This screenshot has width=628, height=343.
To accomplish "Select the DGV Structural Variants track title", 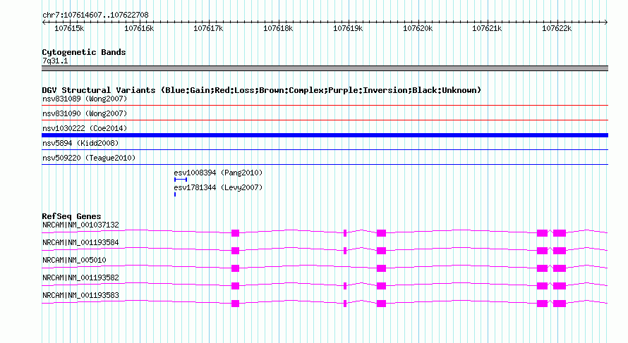I will [x=262, y=90].
